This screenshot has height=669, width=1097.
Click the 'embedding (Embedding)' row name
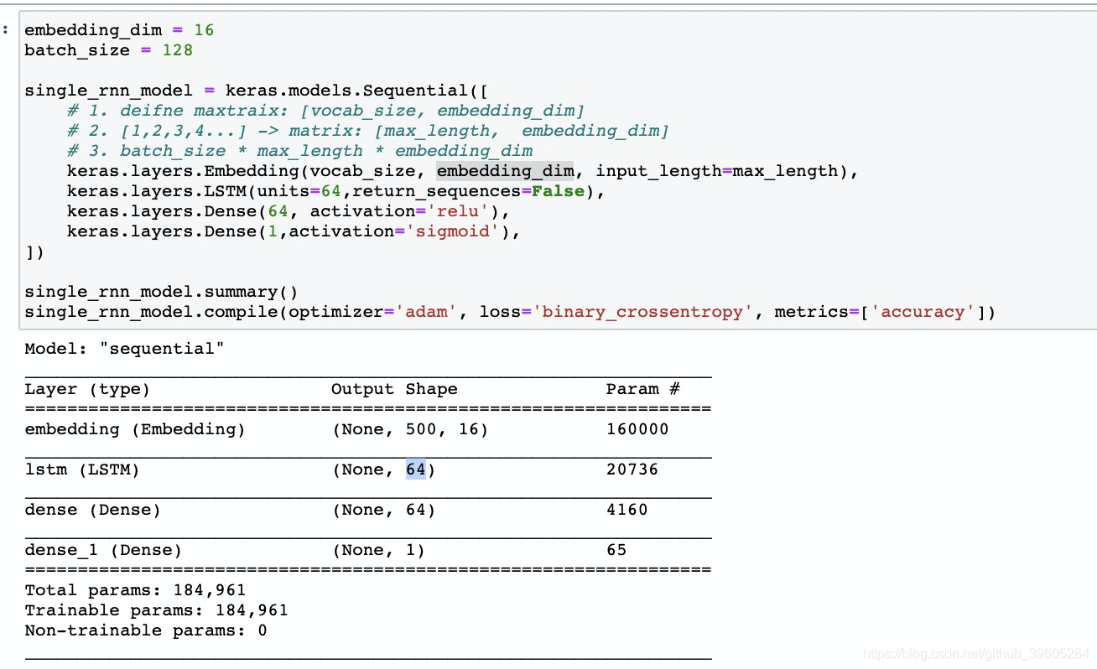[135, 429]
